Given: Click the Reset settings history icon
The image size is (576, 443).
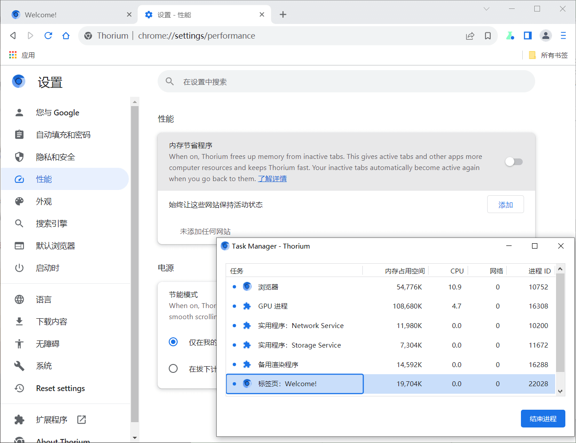Looking at the screenshot, I should point(19,388).
